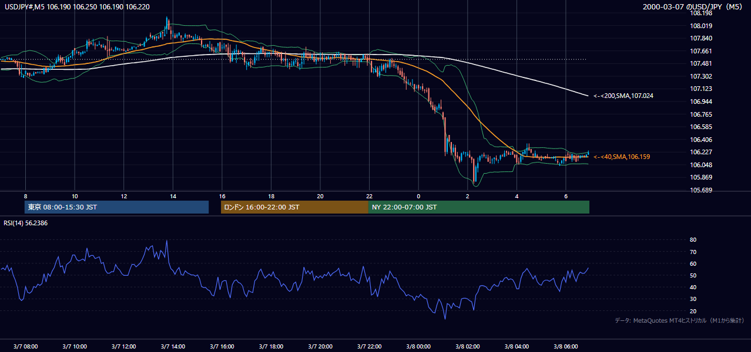This screenshot has width=751, height=352.
Task: Click hour label 12 on the price chart time axis
Action: (124, 196)
